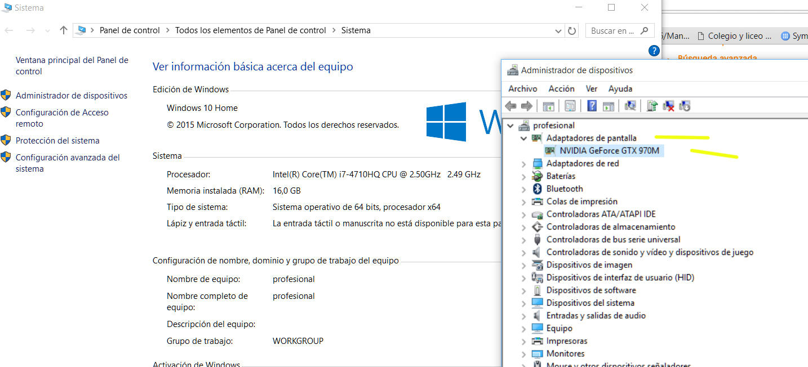This screenshot has width=808, height=367.
Task: Open the Ver menu
Action: tap(592, 88)
